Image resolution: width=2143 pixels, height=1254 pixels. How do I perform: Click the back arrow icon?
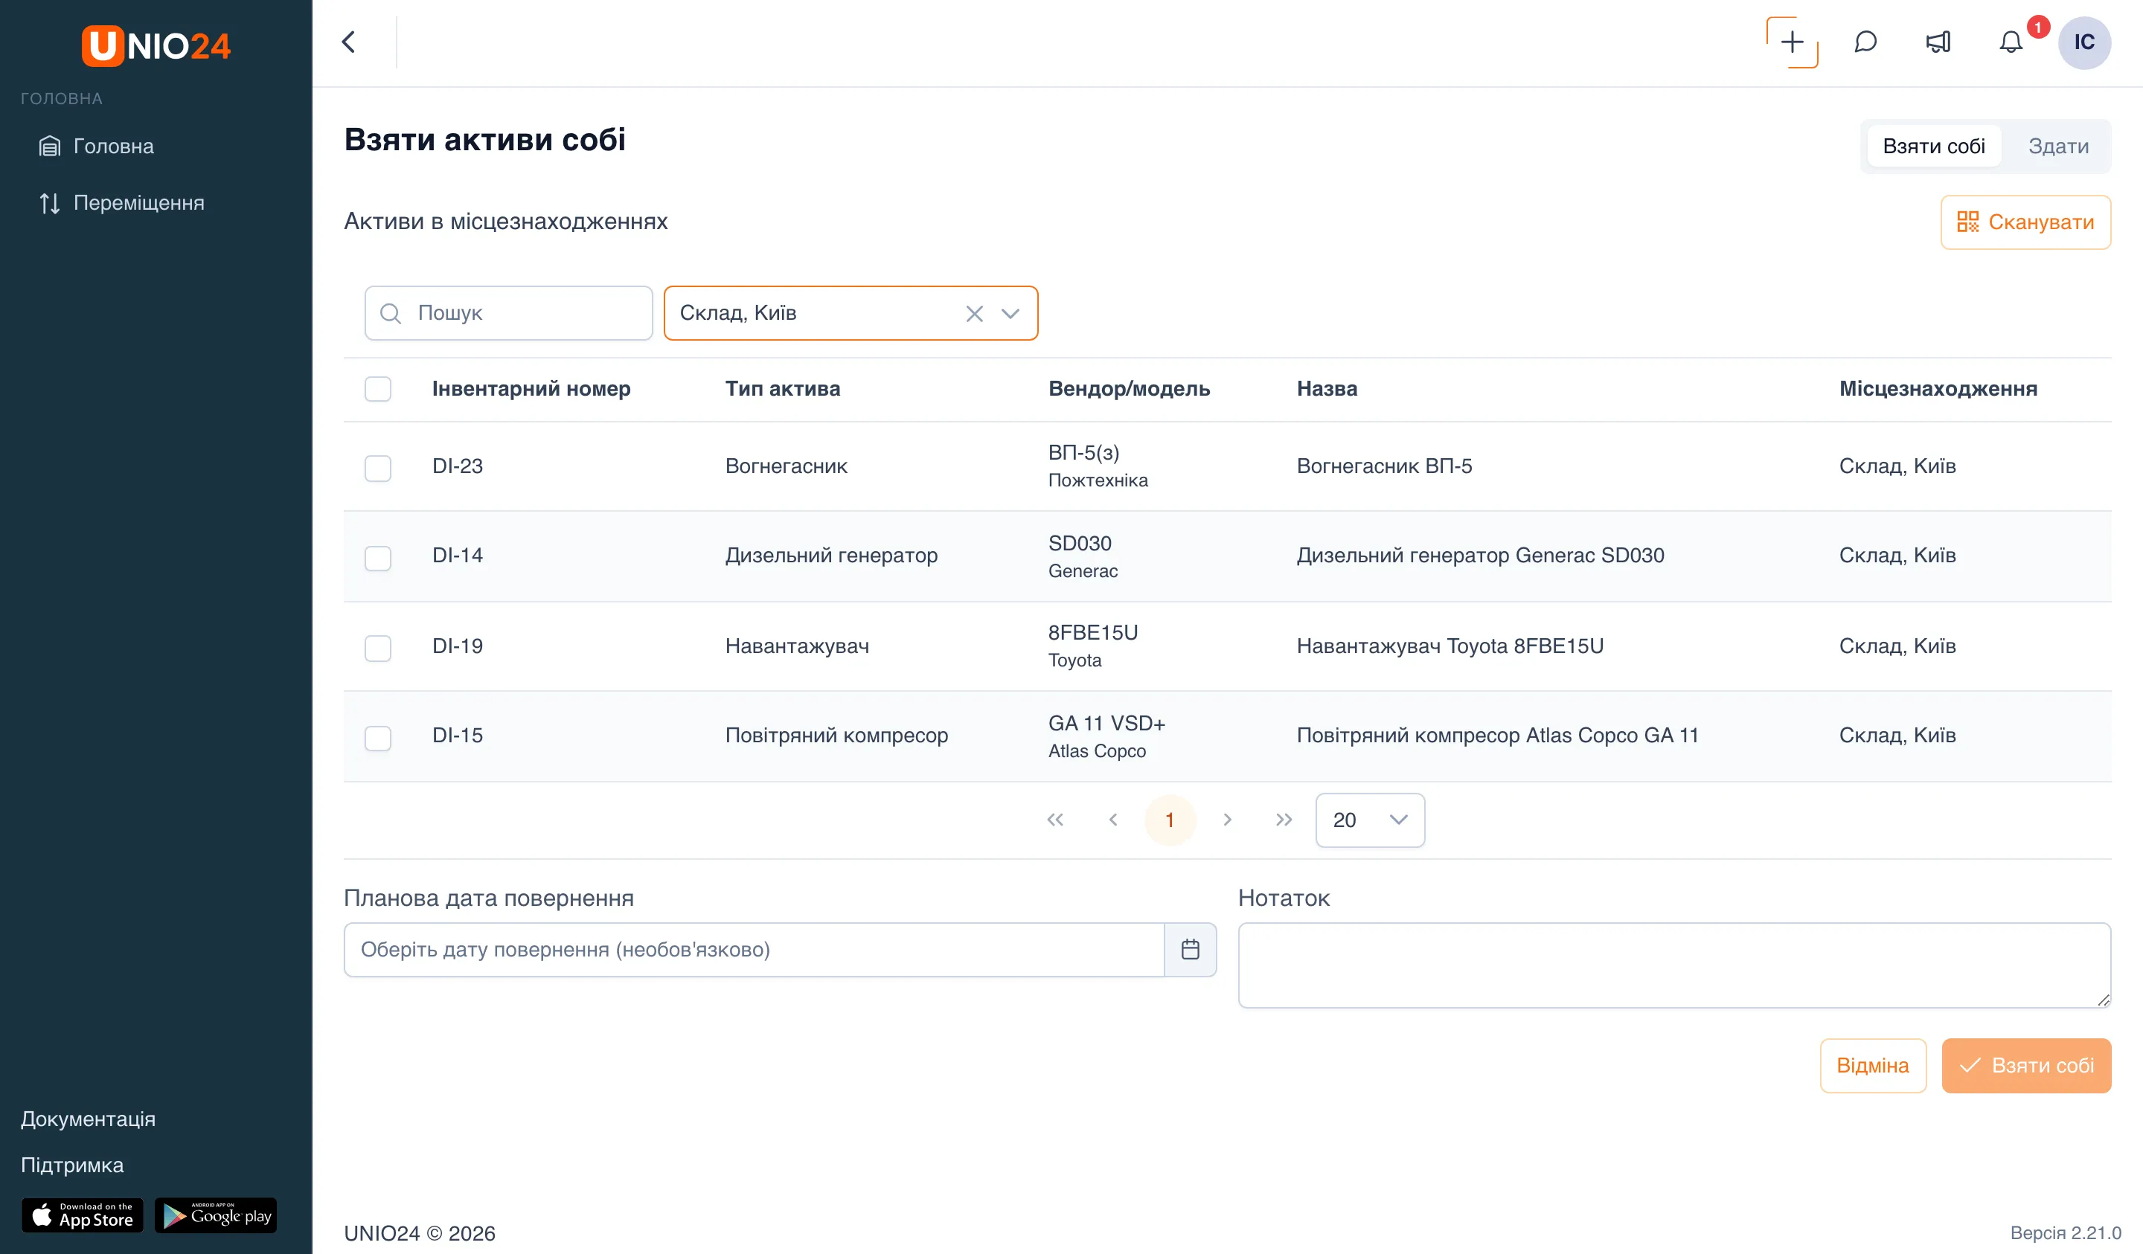(x=349, y=42)
